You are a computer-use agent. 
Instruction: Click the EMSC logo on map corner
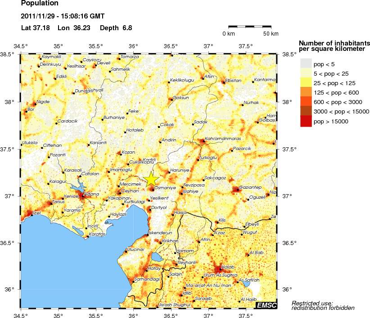(266, 305)
